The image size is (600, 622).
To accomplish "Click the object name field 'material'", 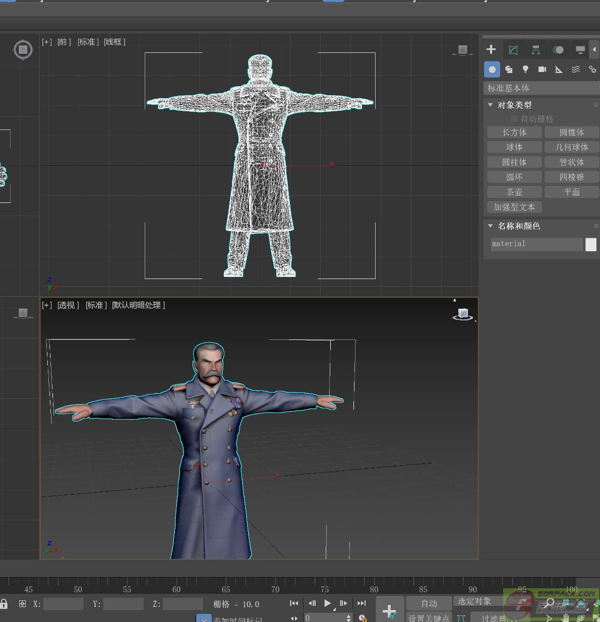I will click(x=536, y=244).
